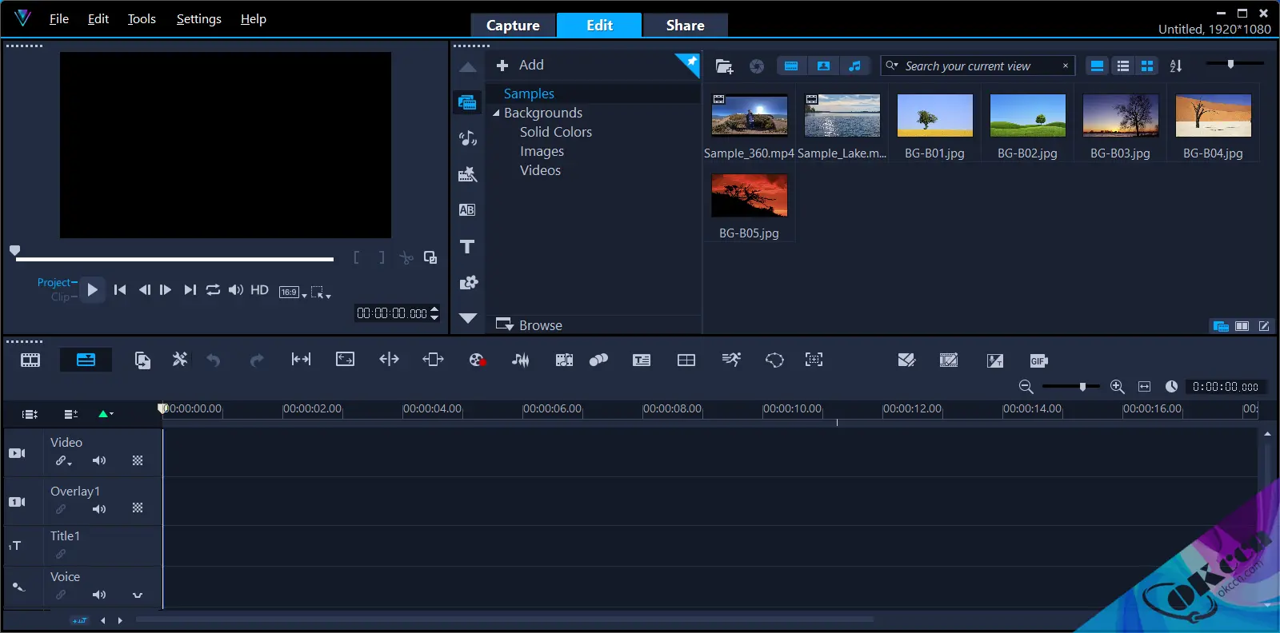Select Project playback mode label
The width and height of the screenshot is (1280, 633).
point(54,282)
